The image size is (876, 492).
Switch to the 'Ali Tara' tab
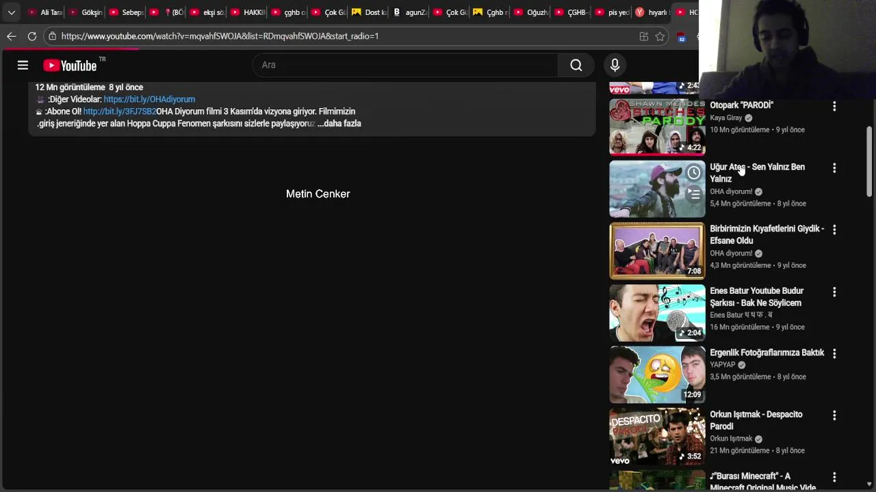[x=45, y=12]
